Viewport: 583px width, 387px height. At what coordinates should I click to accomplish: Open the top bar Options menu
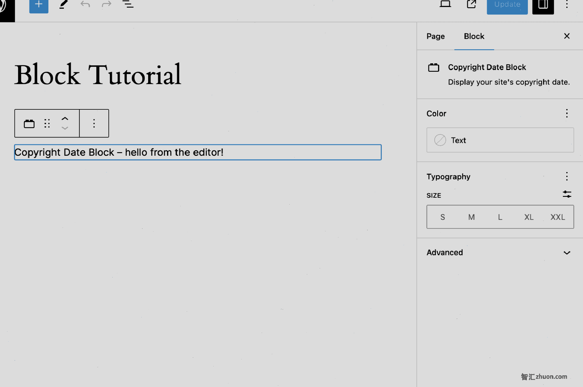click(x=567, y=4)
